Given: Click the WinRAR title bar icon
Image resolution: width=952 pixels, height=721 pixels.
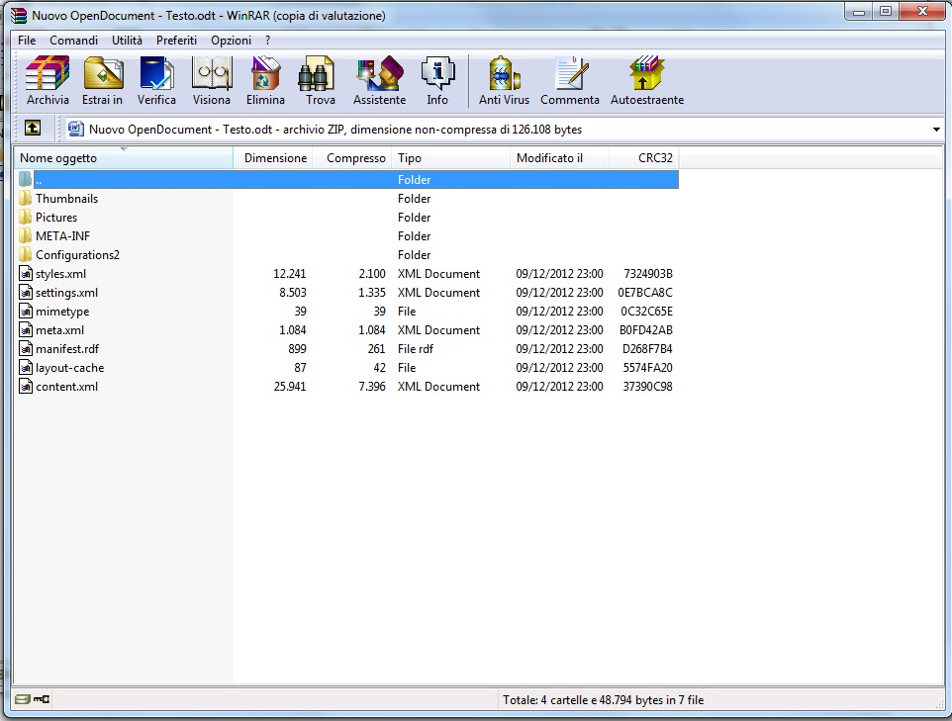Looking at the screenshot, I should point(19,15).
